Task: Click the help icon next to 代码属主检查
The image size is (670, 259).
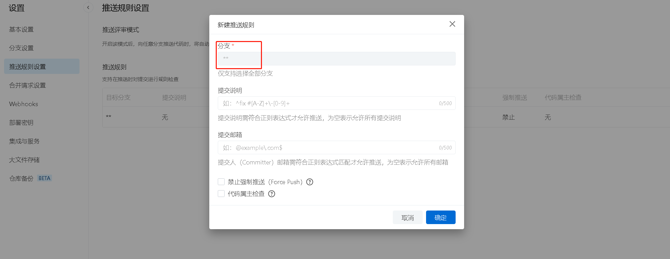Action: click(271, 194)
